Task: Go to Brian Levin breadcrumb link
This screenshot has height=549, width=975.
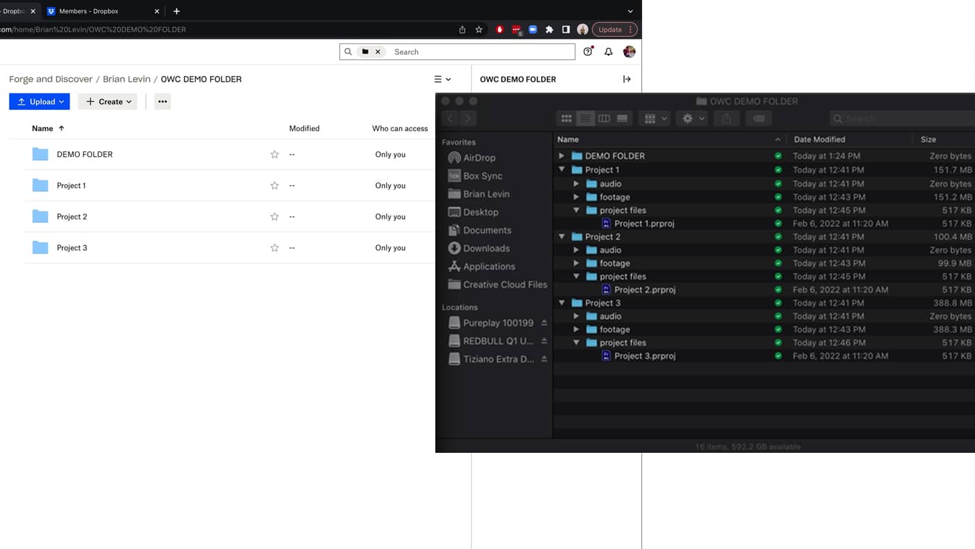Action: [x=126, y=79]
